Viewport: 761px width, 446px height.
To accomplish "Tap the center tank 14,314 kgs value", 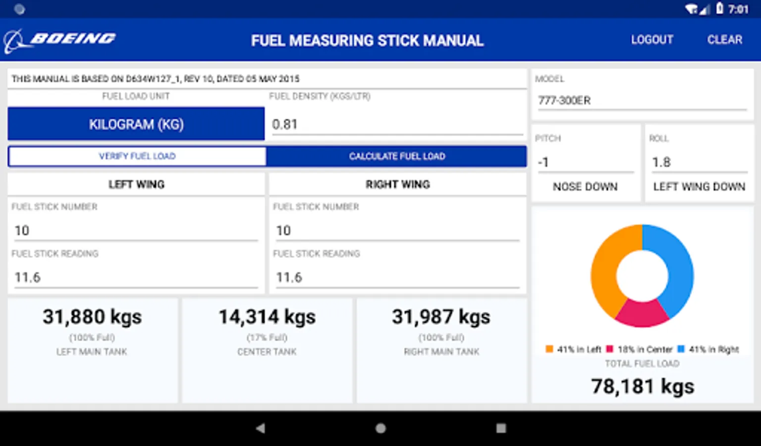I will point(267,317).
